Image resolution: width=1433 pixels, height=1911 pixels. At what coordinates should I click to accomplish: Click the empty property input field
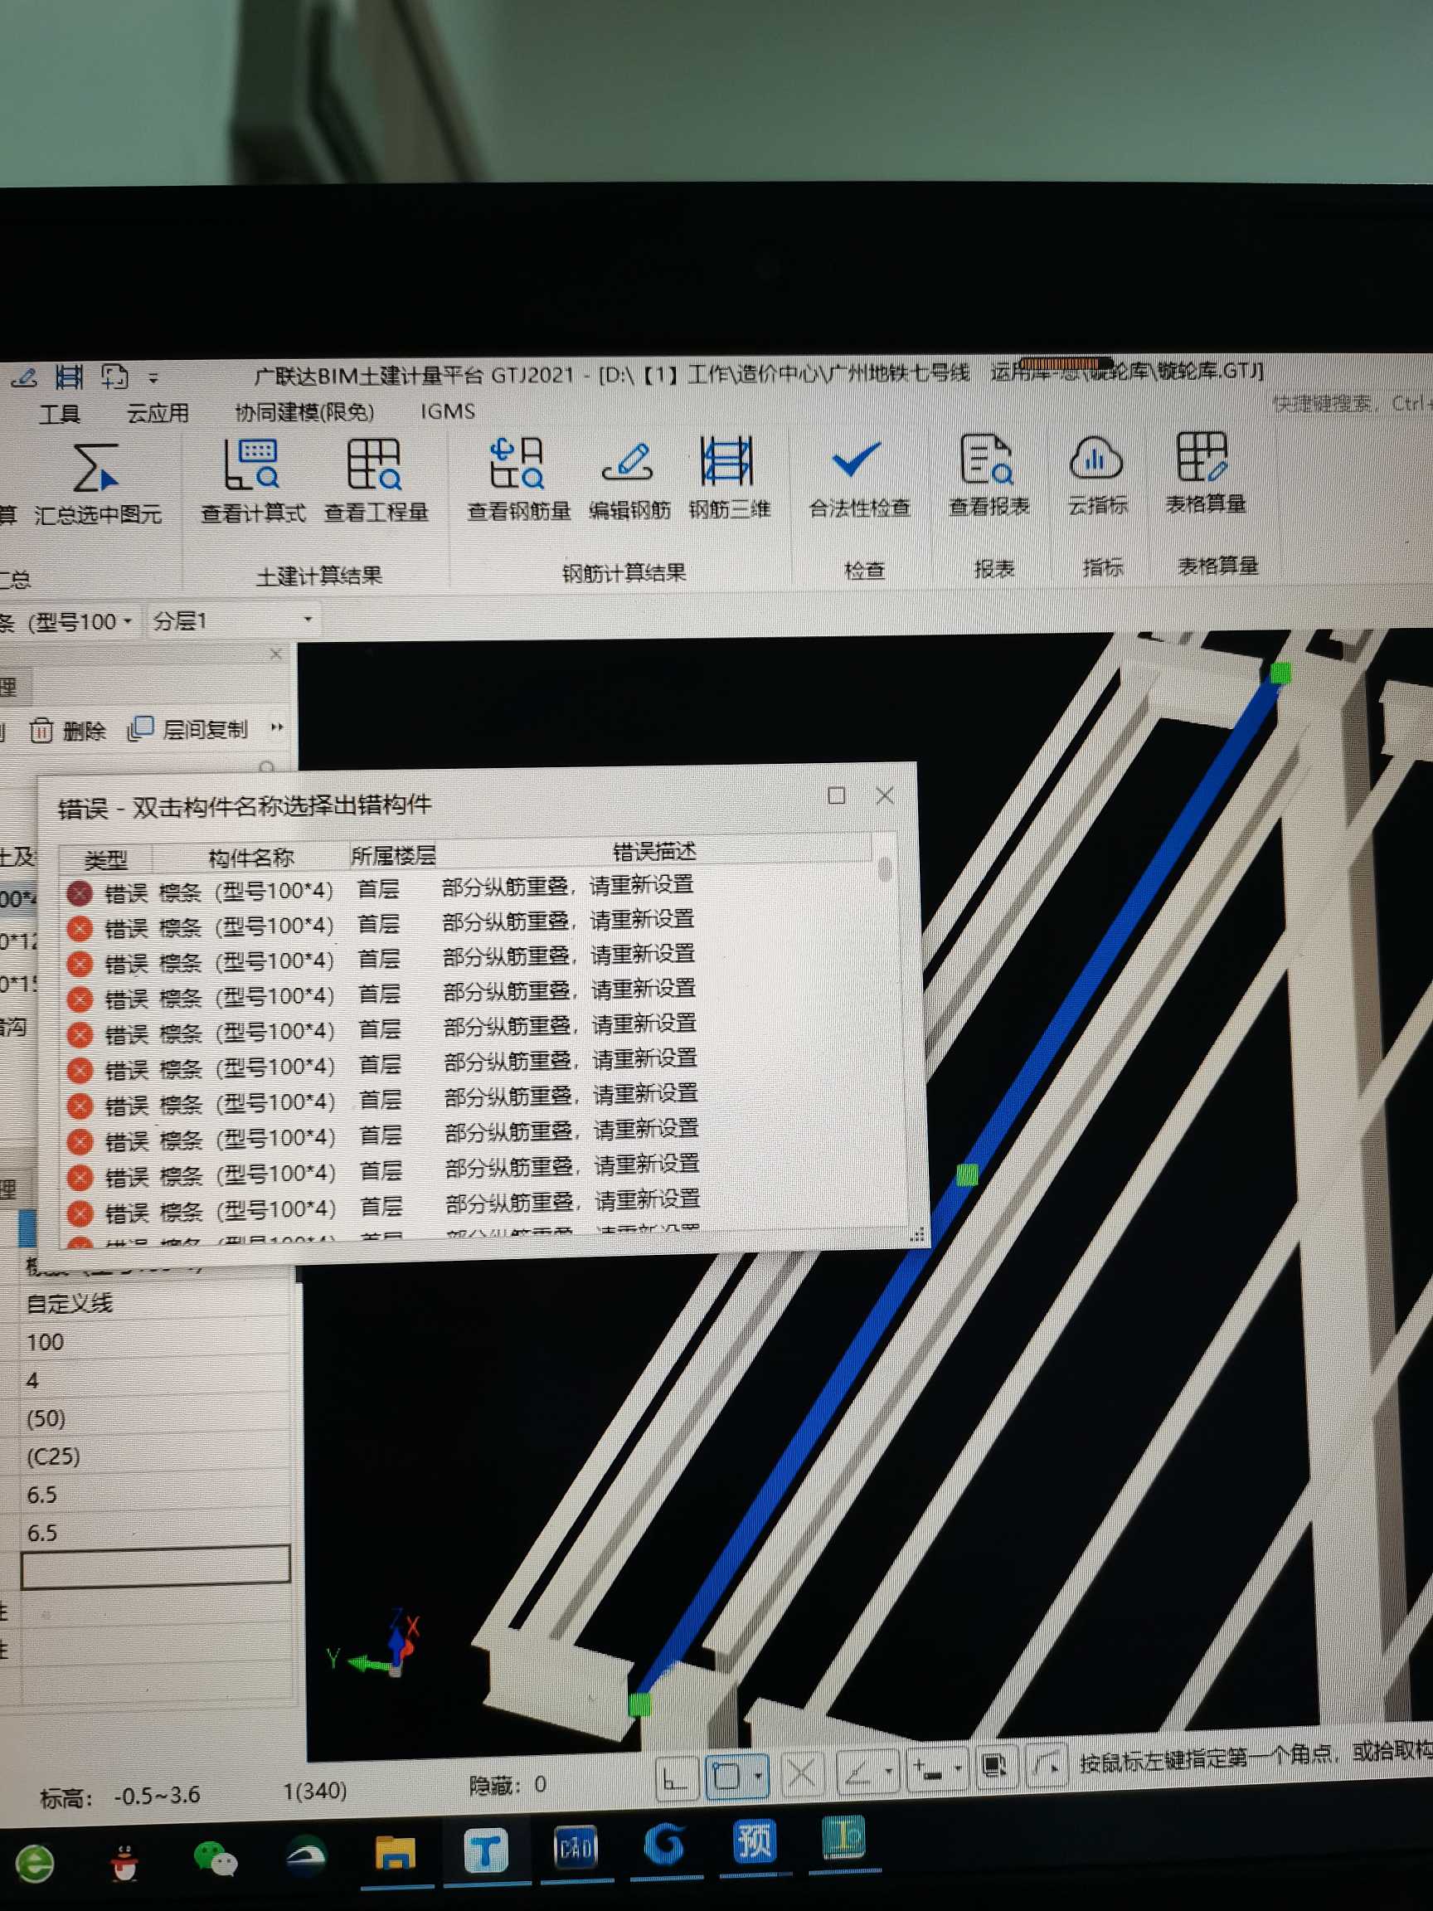(x=155, y=1567)
